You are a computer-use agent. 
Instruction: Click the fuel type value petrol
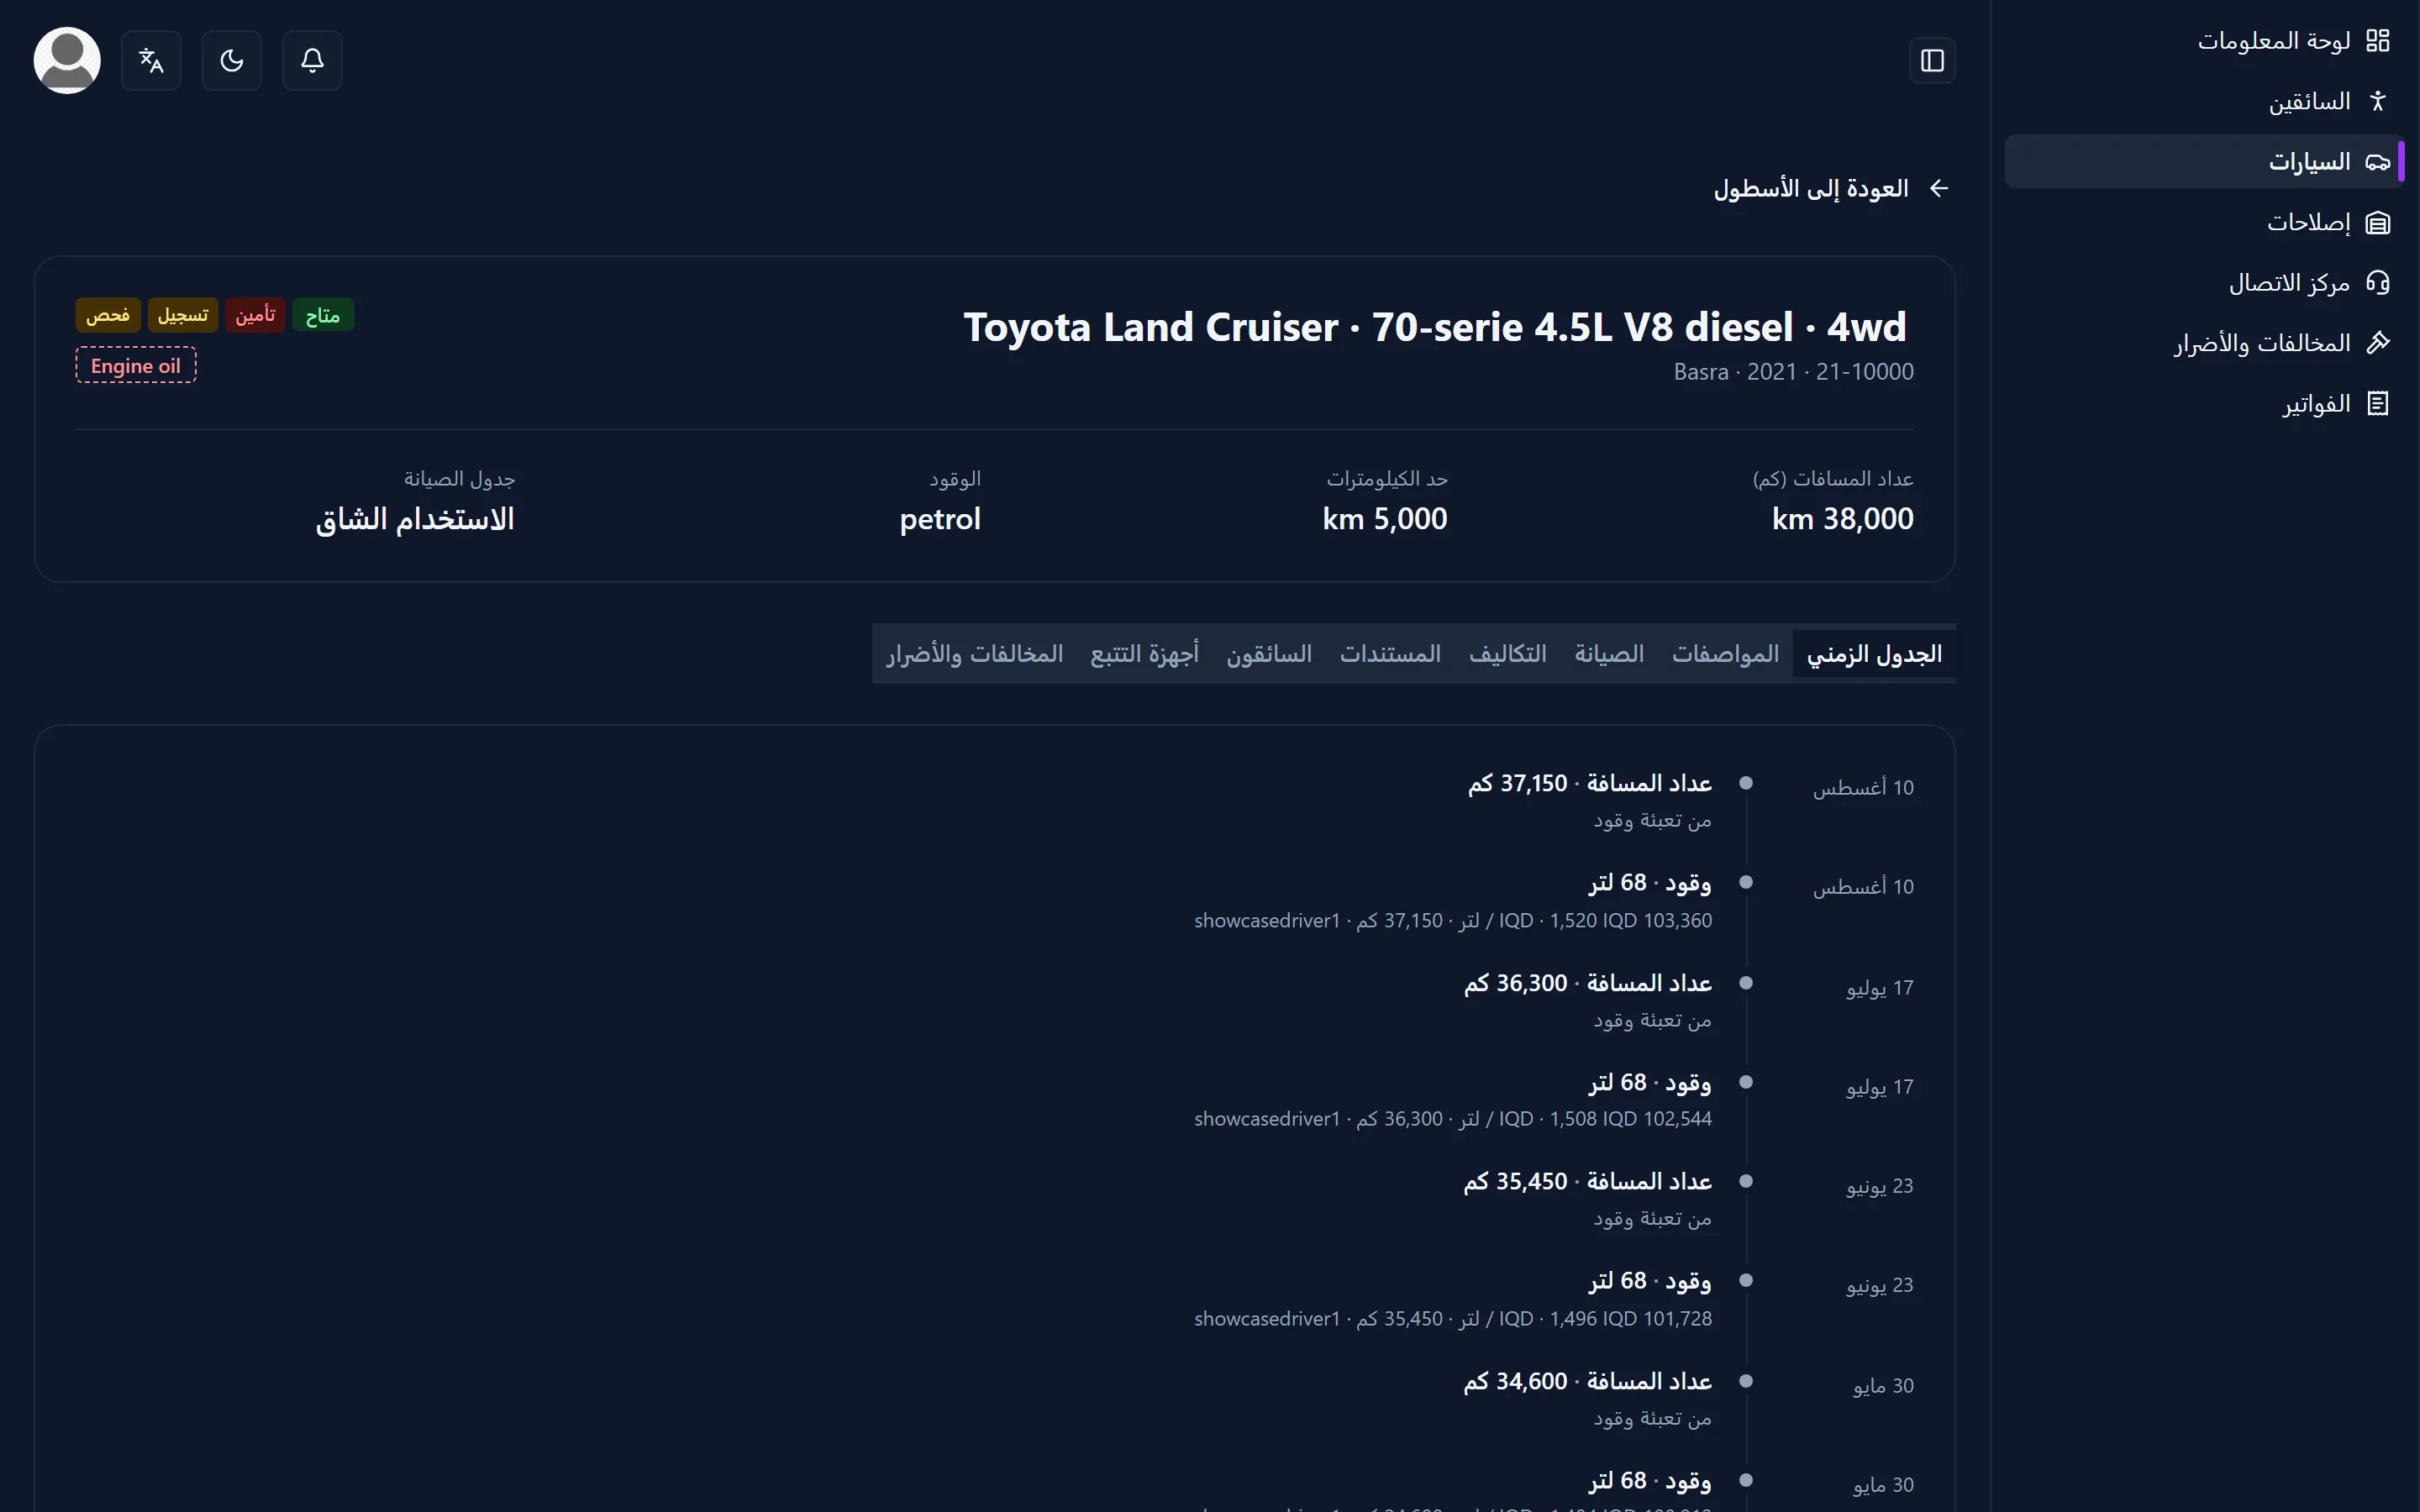(940, 519)
